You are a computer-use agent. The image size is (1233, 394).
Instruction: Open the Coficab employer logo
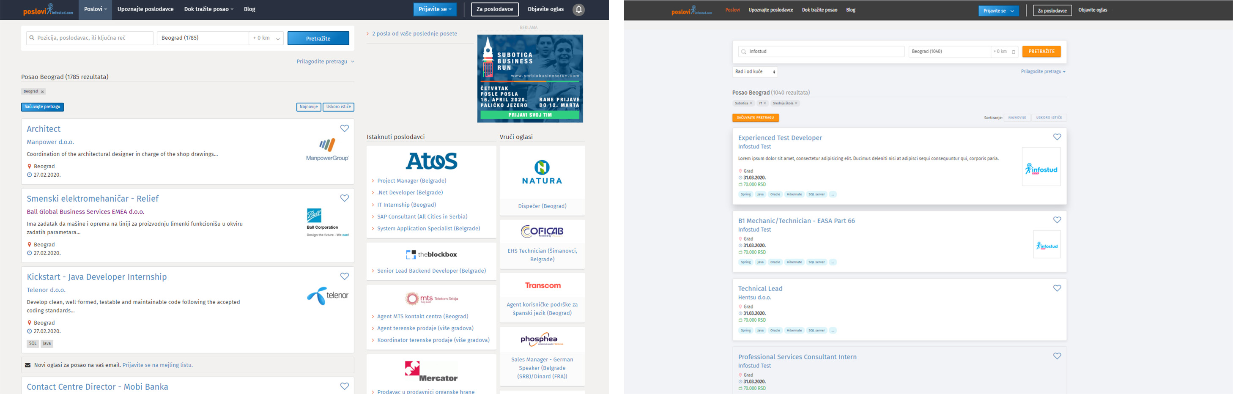(x=542, y=232)
